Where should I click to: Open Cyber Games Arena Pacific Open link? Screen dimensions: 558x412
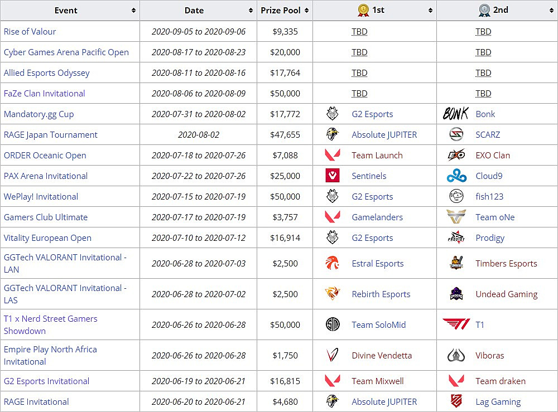coord(66,52)
